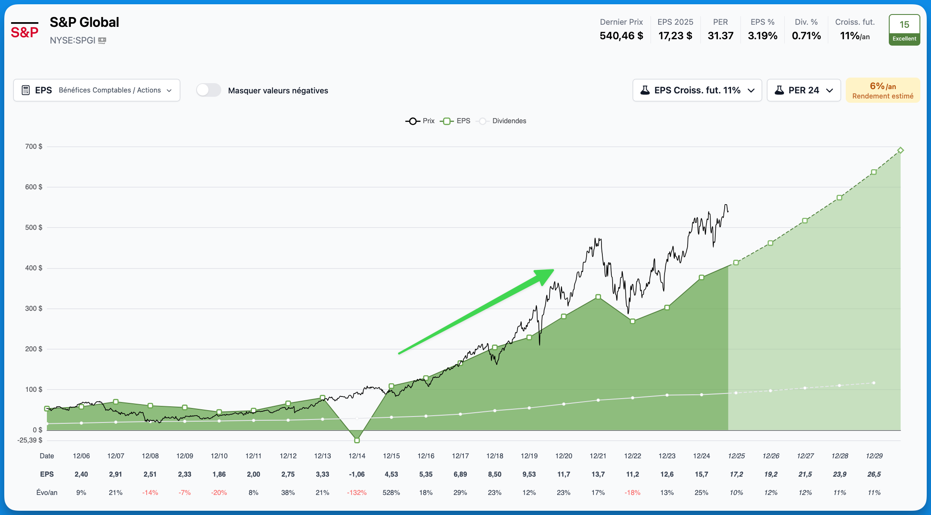Click the 15 Excellent score badge

pos(904,30)
